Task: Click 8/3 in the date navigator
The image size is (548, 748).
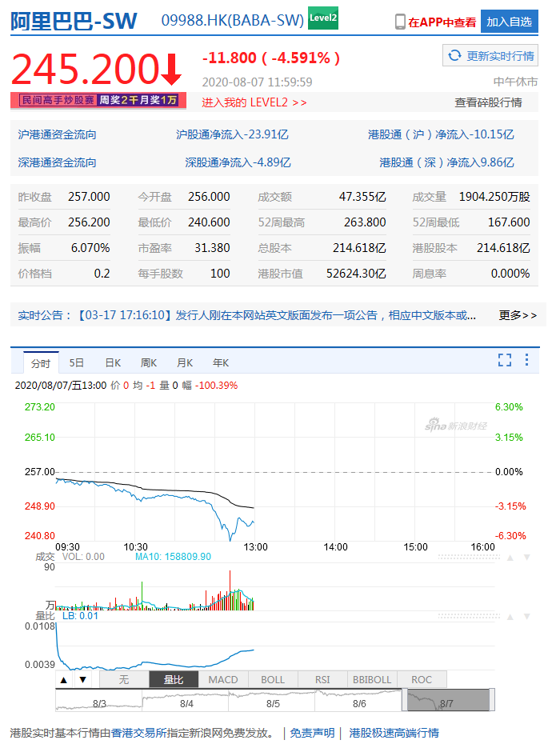Action: [99, 704]
